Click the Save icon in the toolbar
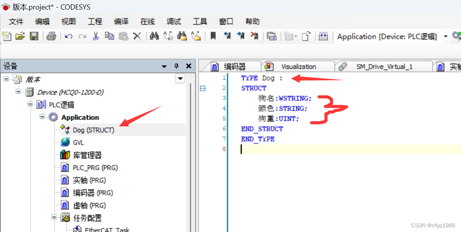Viewport: 461px width, 232px height. click(x=34, y=36)
